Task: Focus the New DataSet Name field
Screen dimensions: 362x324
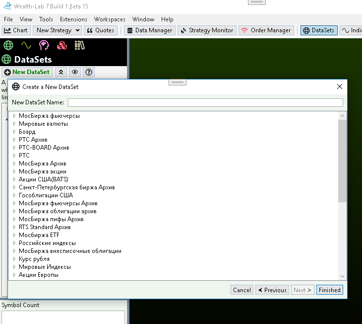Action: [205, 102]
